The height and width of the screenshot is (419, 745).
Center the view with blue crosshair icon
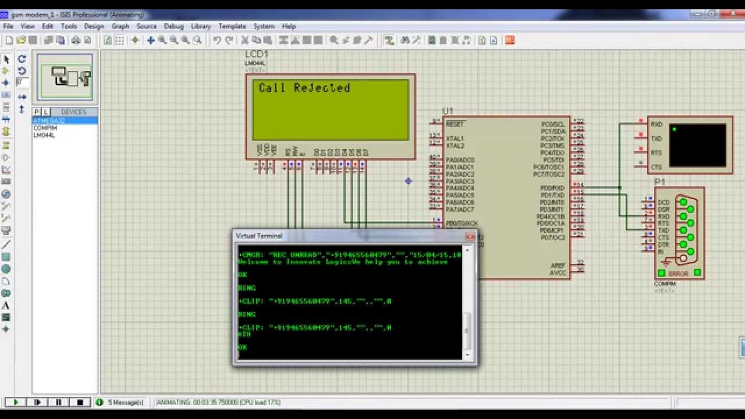151,40
